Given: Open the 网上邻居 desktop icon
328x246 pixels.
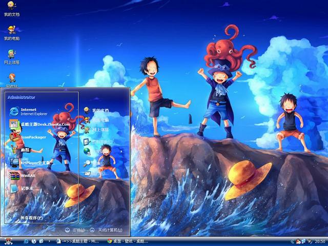Looking at the screenshot, I should coord(12,57).
